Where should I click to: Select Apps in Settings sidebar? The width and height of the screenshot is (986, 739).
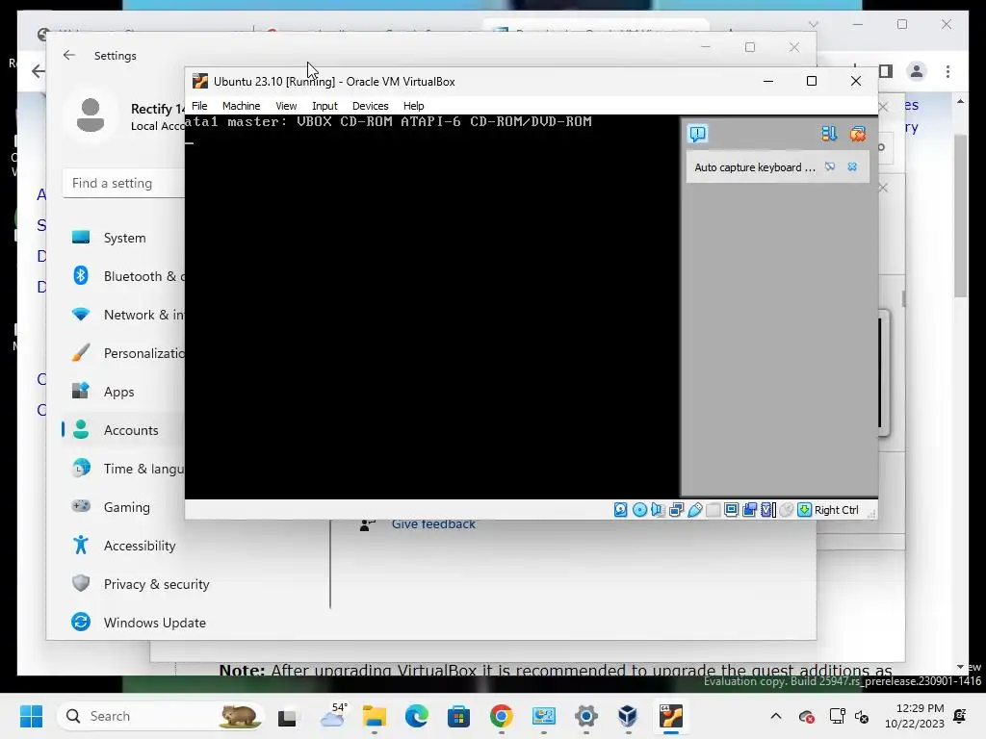124,392
